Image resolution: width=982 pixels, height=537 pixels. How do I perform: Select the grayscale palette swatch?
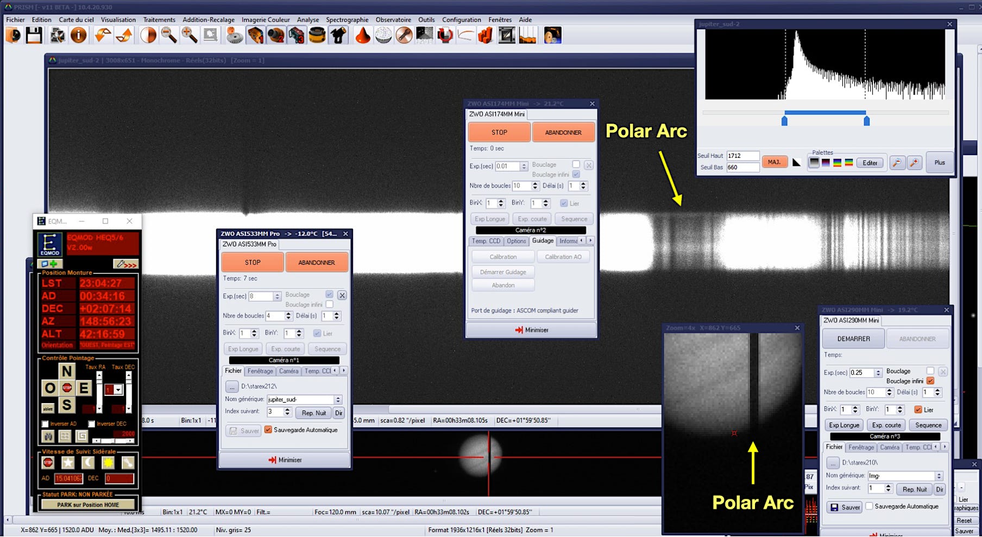pos(814,163)
